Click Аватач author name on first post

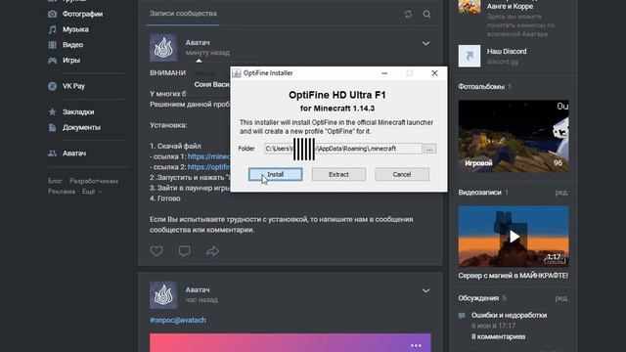(198, 43)
